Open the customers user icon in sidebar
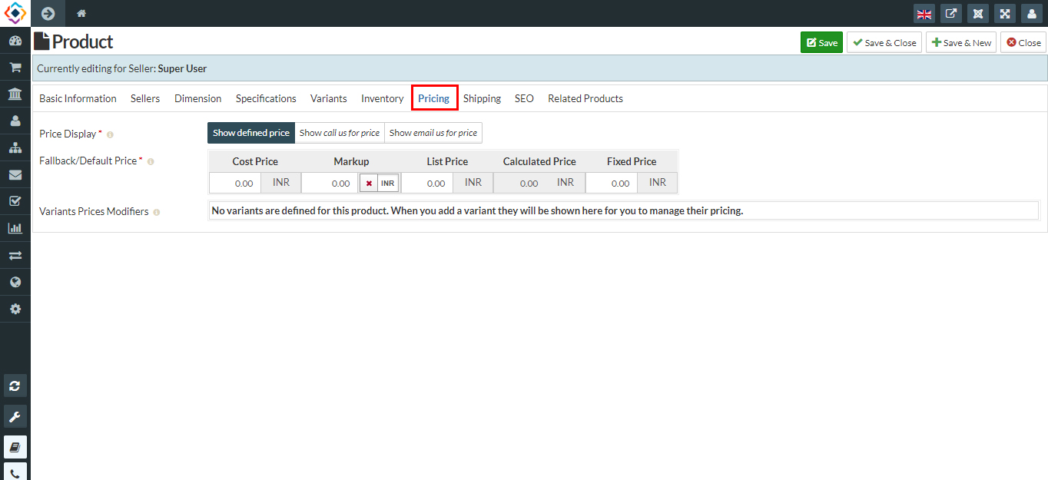This screenshot has width=1048, height=480. point(15,121)
